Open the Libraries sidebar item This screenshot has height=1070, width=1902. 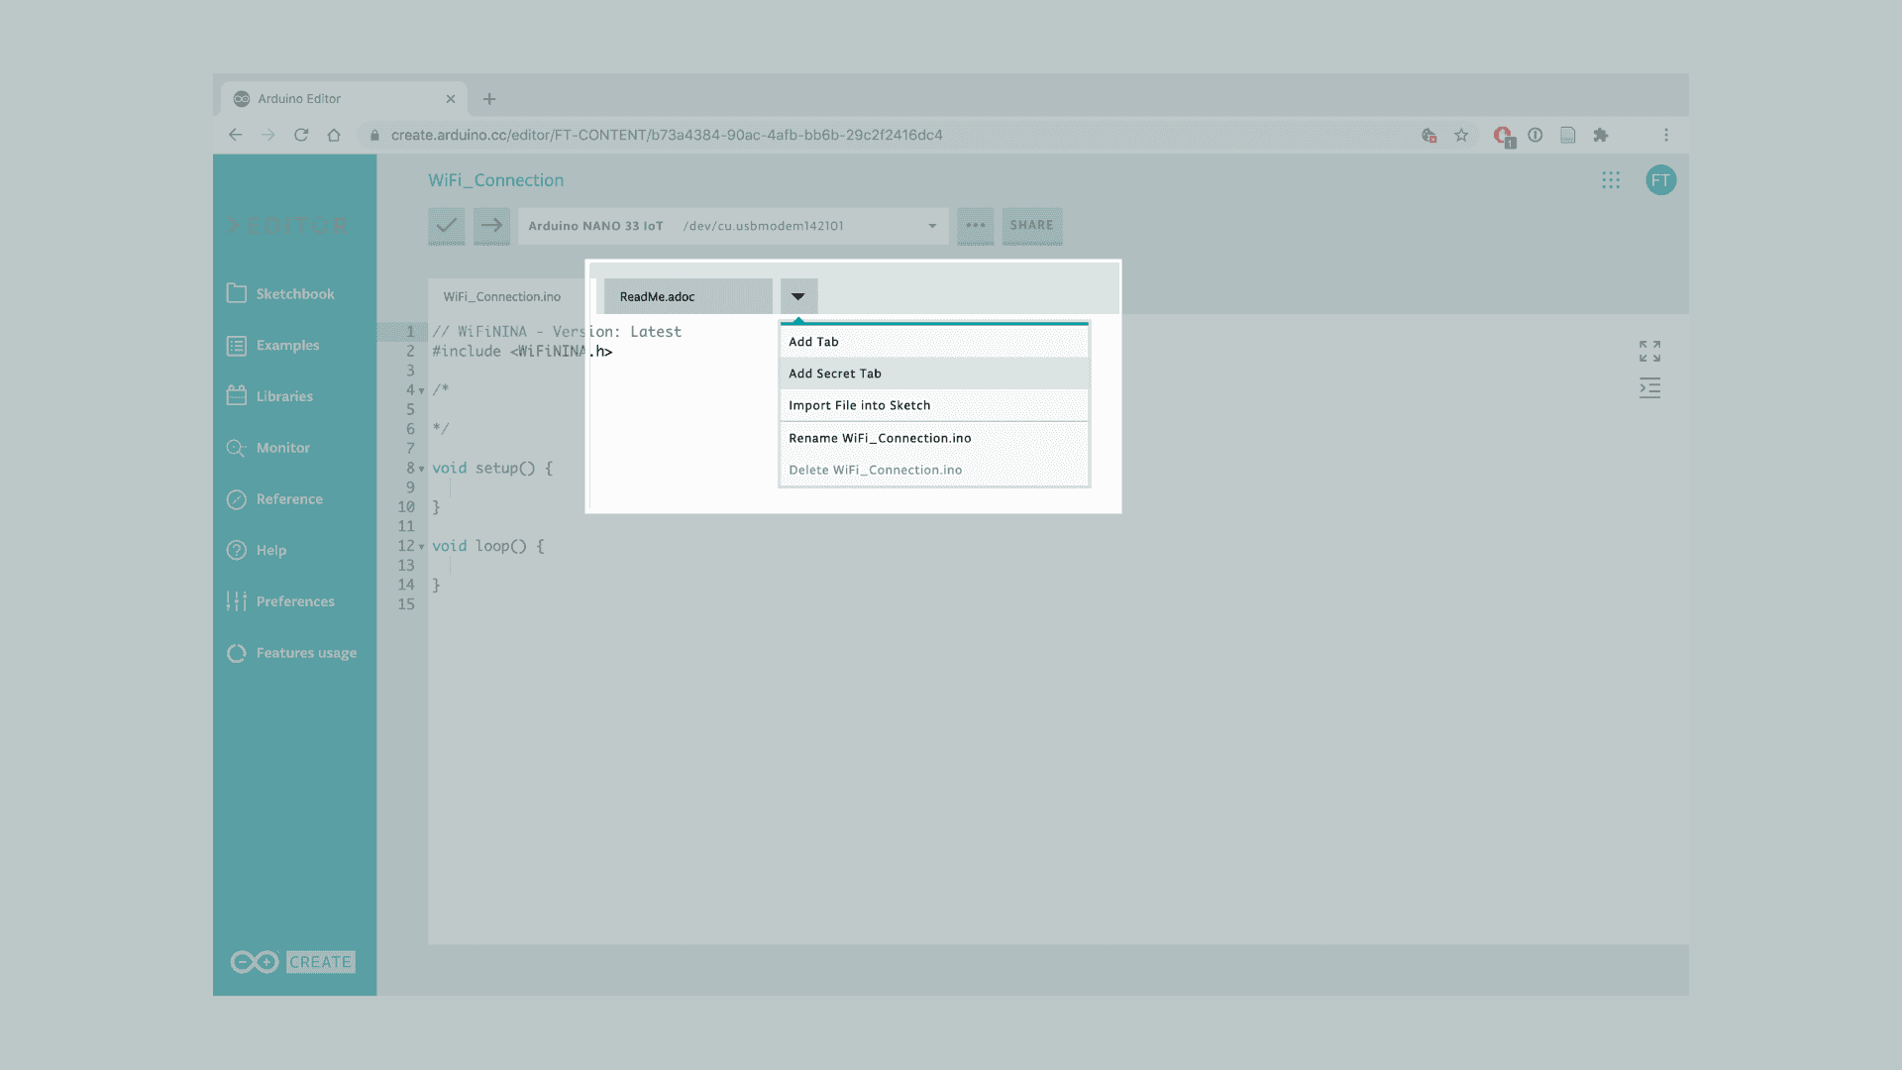tap(284, 396)
